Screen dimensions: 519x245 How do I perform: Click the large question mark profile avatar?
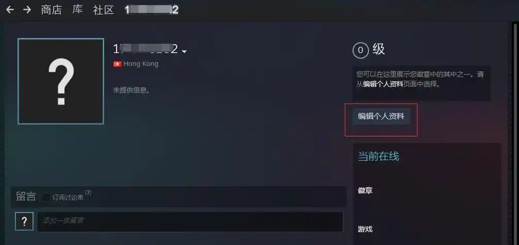tap(61, 81)
